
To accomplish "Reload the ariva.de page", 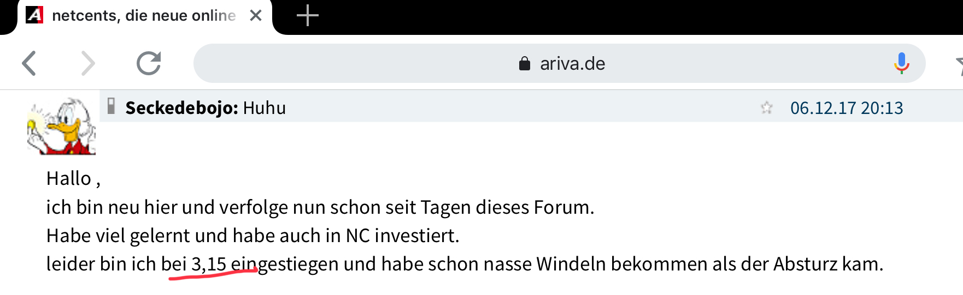I will coord(148,63).
